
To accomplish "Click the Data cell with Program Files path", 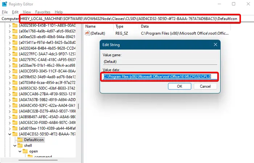I will point(185,33).
